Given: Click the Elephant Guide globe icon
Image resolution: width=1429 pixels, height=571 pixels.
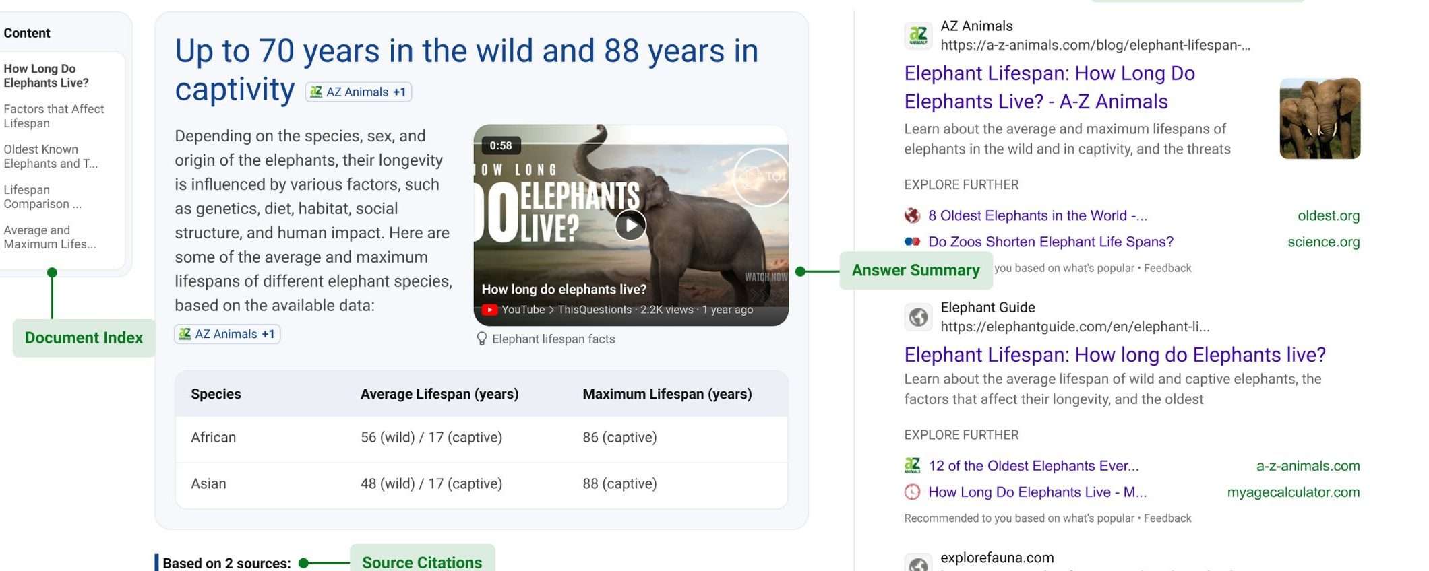Looking at the screenshot, I should point(918,316).
